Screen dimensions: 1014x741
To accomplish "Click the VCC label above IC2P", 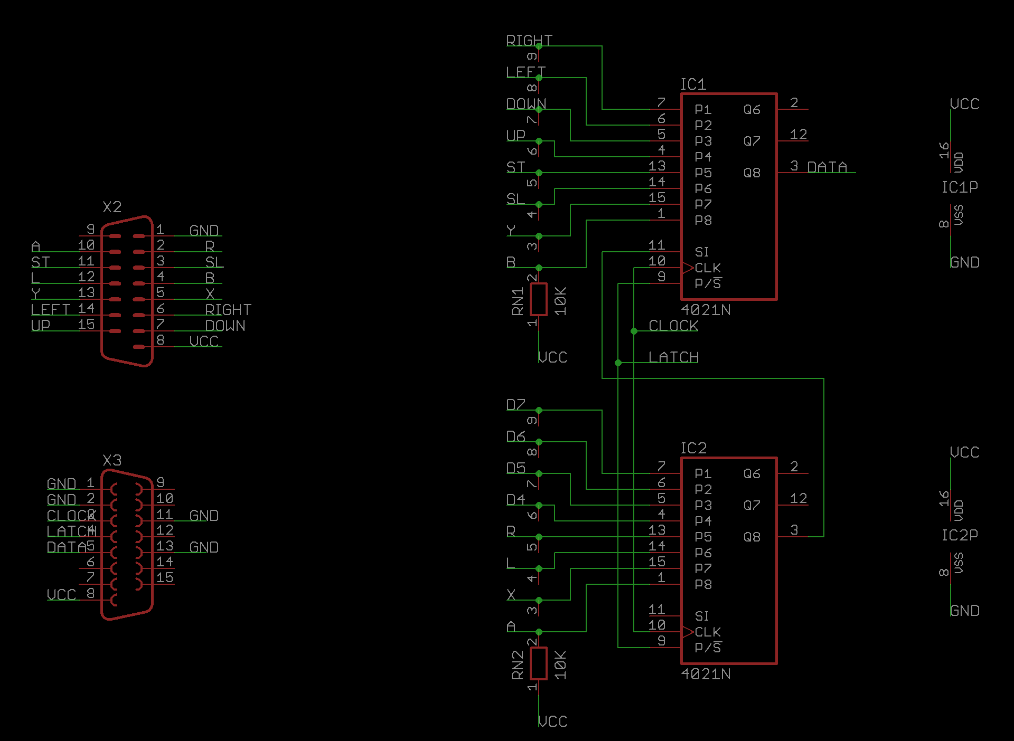I will [964, 452].
